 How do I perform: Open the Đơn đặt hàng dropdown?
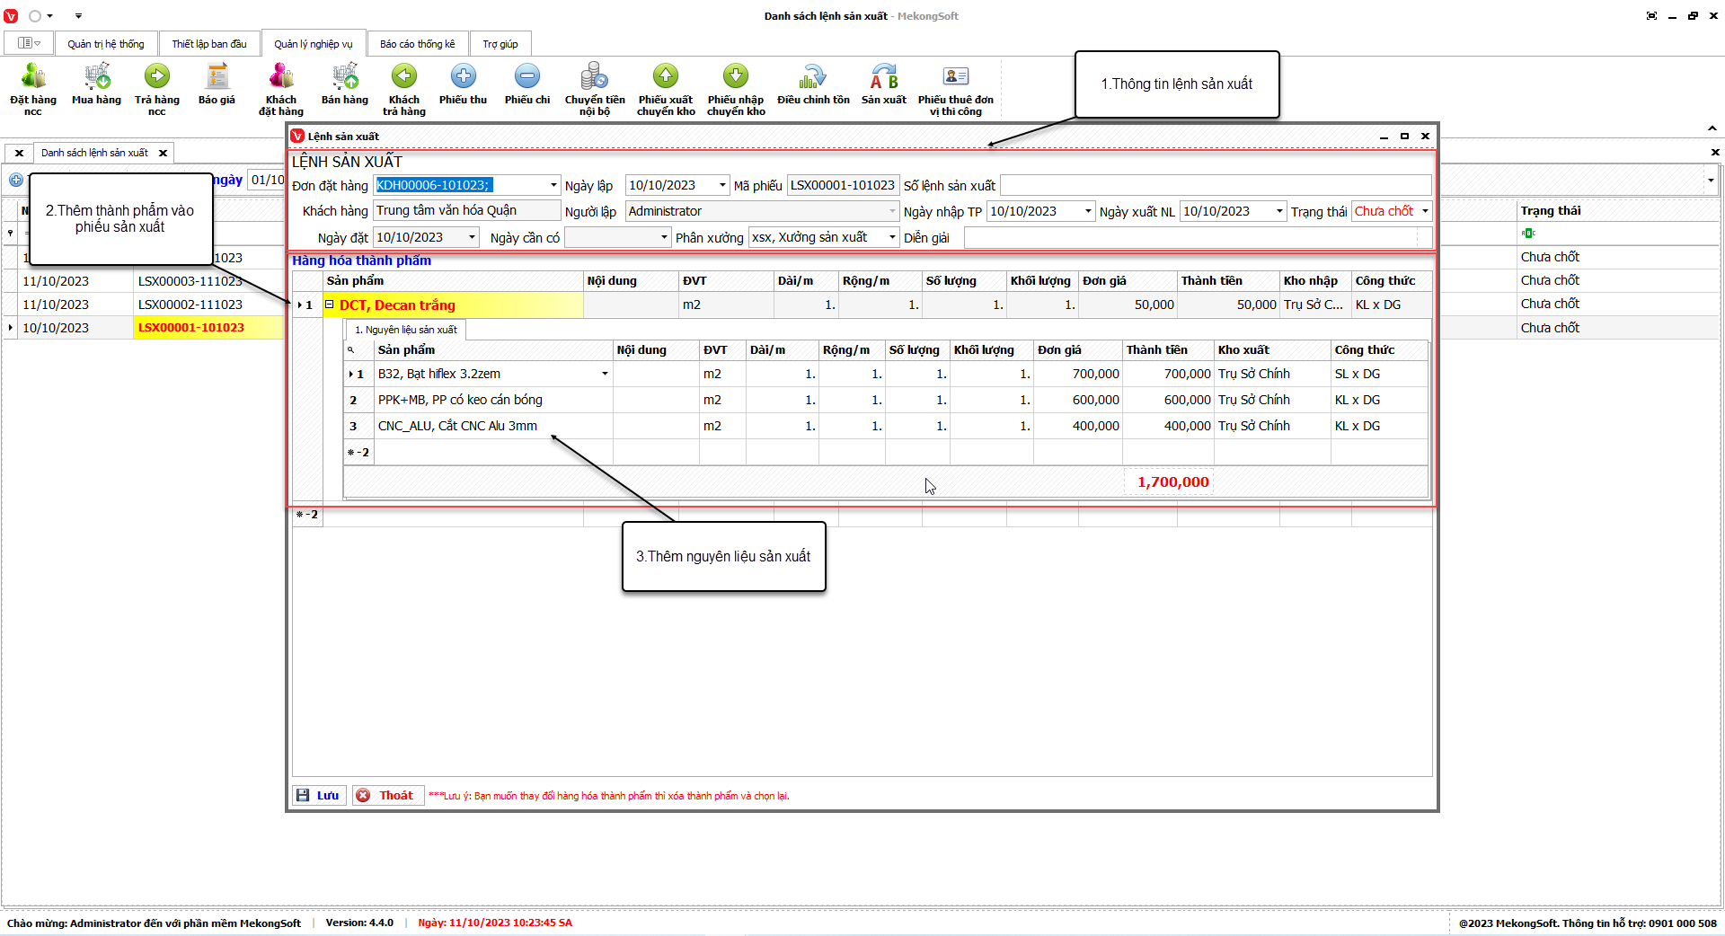click(553, 185)
